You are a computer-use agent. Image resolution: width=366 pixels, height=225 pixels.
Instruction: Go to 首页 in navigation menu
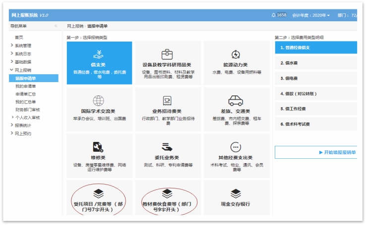(x=19, y=38)
